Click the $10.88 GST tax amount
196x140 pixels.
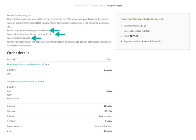point(108,121)
